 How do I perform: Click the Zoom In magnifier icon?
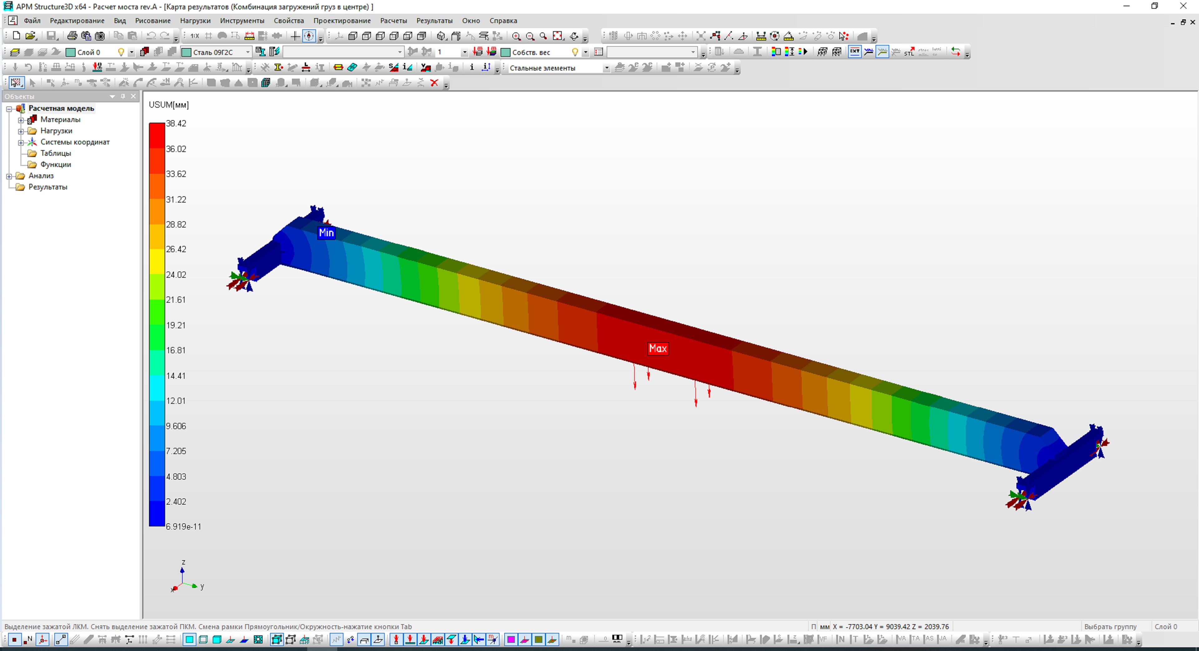516,36
